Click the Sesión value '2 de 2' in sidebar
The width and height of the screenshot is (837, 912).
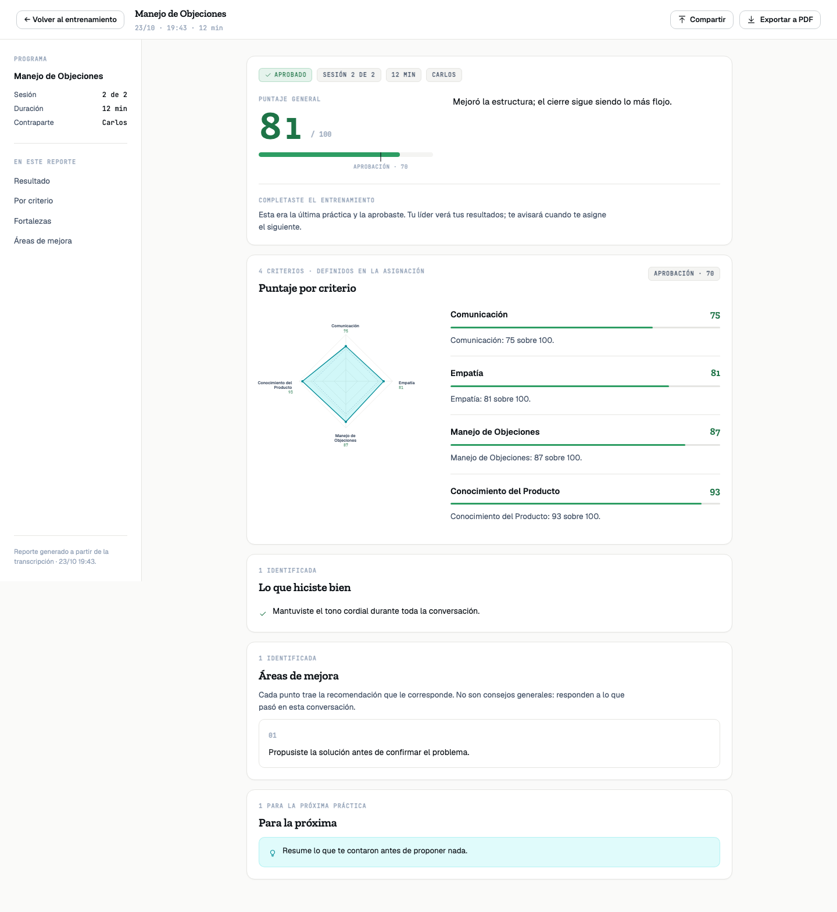[115, 95]
